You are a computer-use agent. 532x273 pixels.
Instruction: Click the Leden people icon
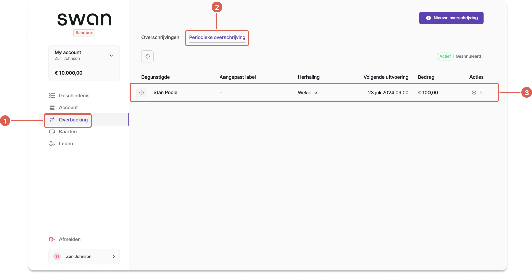[52, 144]
